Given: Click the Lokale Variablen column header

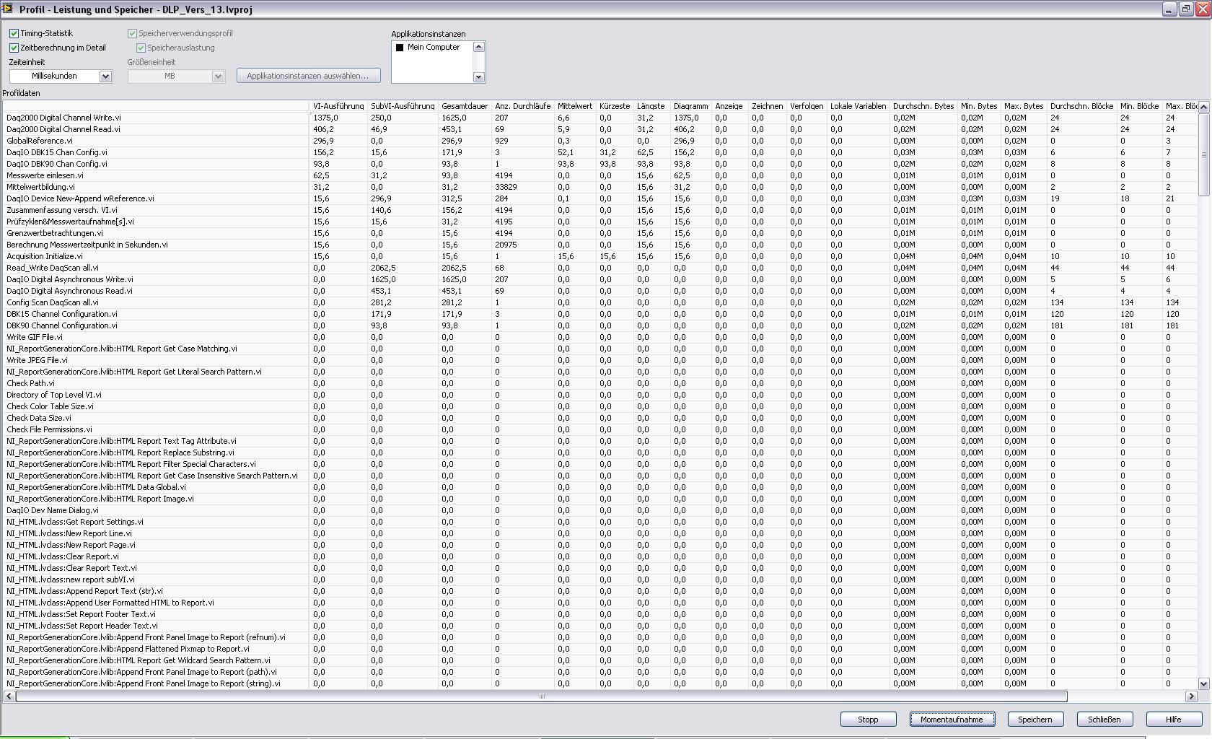Looking at the screenshot, I should (x=858, y=106).
